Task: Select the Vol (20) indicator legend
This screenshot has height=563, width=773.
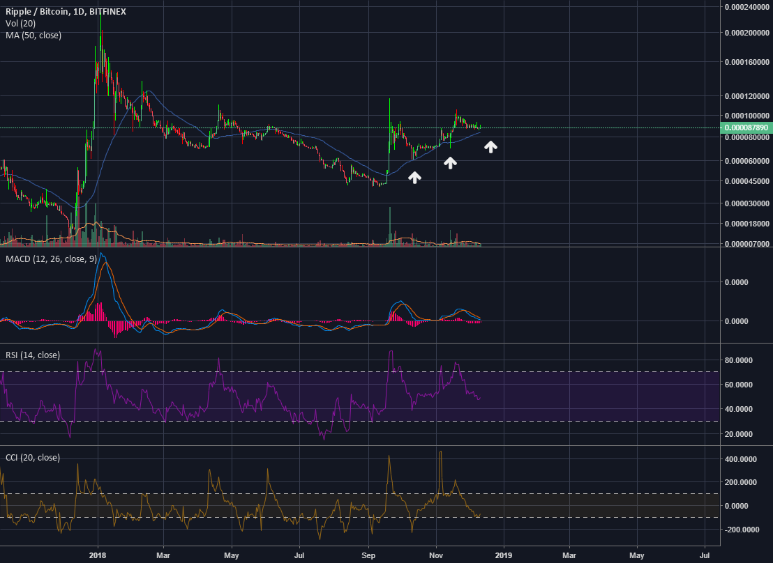Action: (21, 23)
